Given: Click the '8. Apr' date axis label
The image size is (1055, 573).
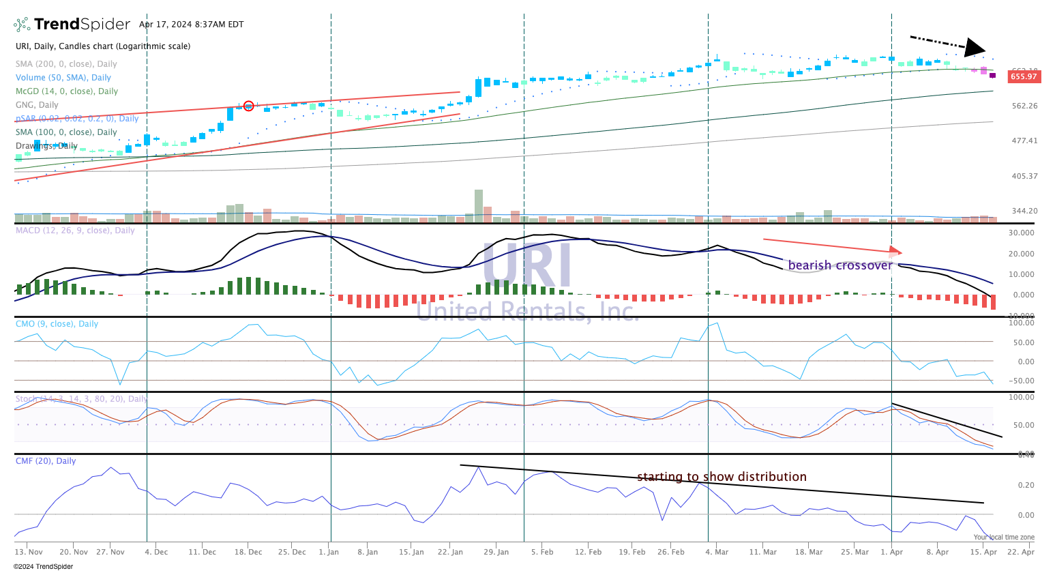Looking at the screenshot, I should (x=938, y=552).
